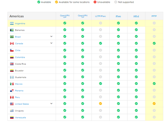167x122 pixels.
Task: Click the Brazil flag icon
Action: click(x=12, y=37)
